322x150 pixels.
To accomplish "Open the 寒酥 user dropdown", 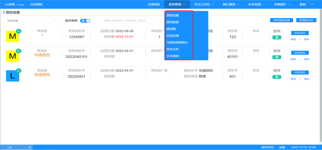I will click(x=306, y=4).
